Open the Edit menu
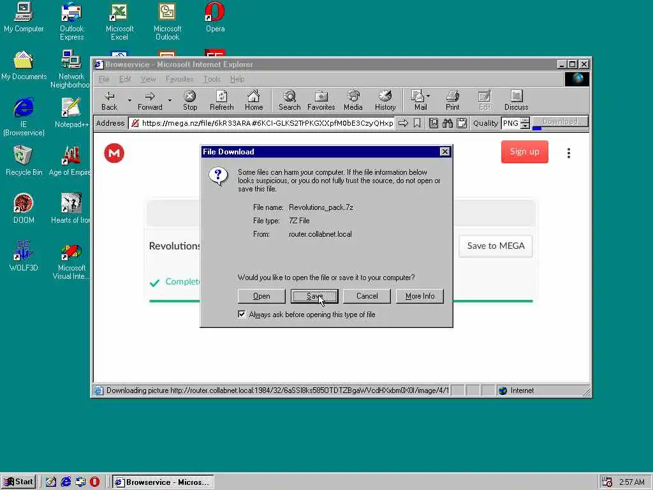 [x=125, y=79]
